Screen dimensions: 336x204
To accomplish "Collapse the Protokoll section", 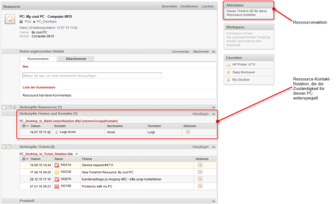I will (x=213, y=201).
